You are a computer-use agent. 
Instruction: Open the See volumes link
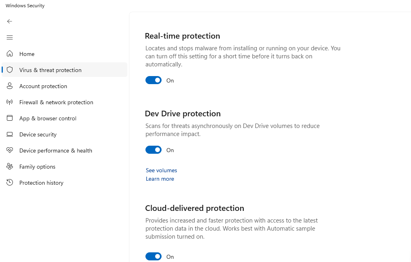click(161, 170)
